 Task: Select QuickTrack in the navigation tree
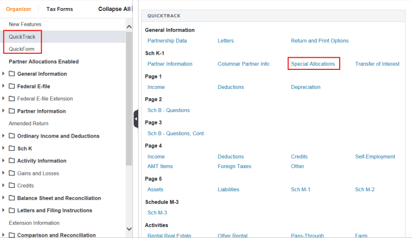point(22,36)
